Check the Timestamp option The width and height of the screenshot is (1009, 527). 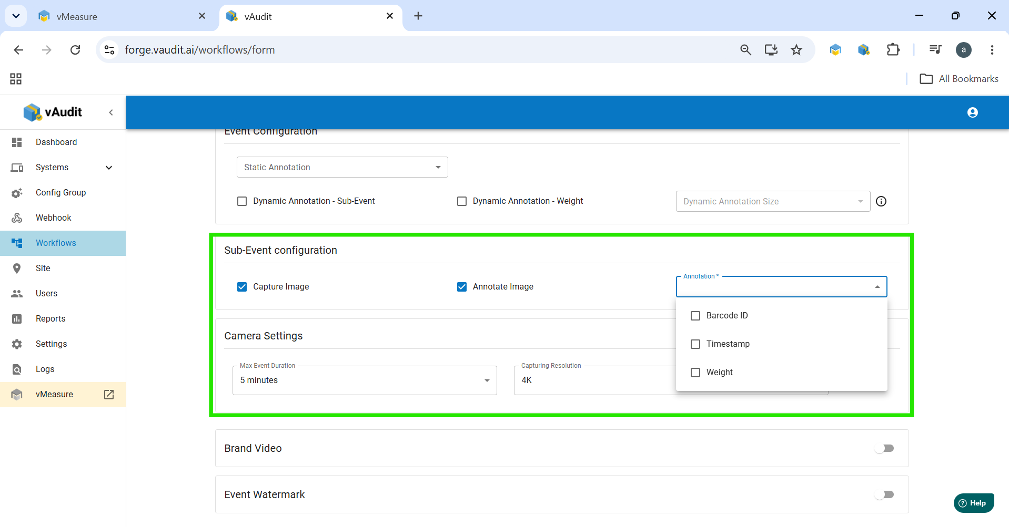click(x=695, y=344)
